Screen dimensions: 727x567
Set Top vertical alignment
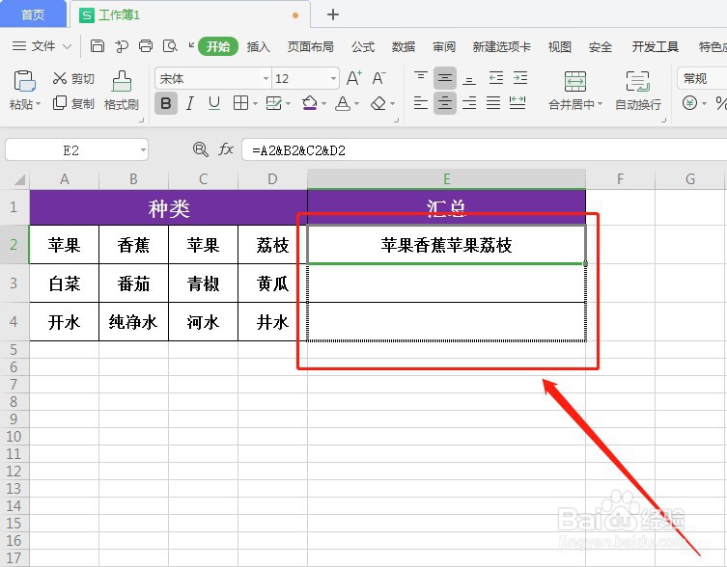(x=421, y=78)
